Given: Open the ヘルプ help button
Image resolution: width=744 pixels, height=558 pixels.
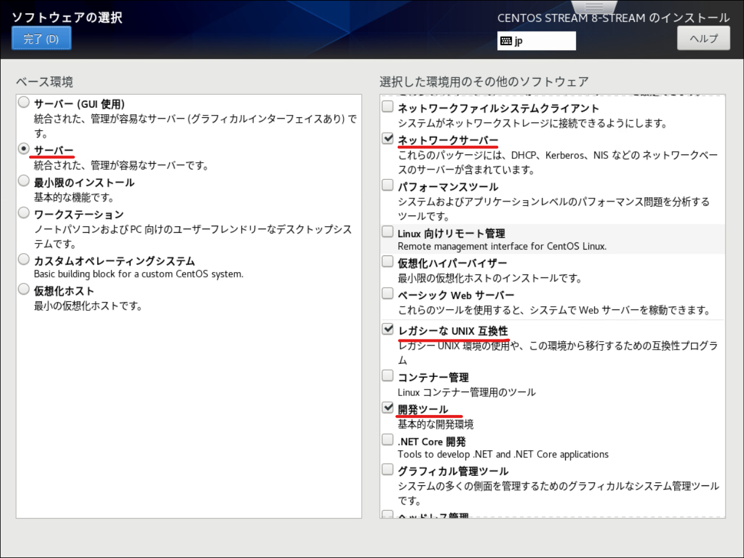Looking at the screenshot, I should pos(703,38).
